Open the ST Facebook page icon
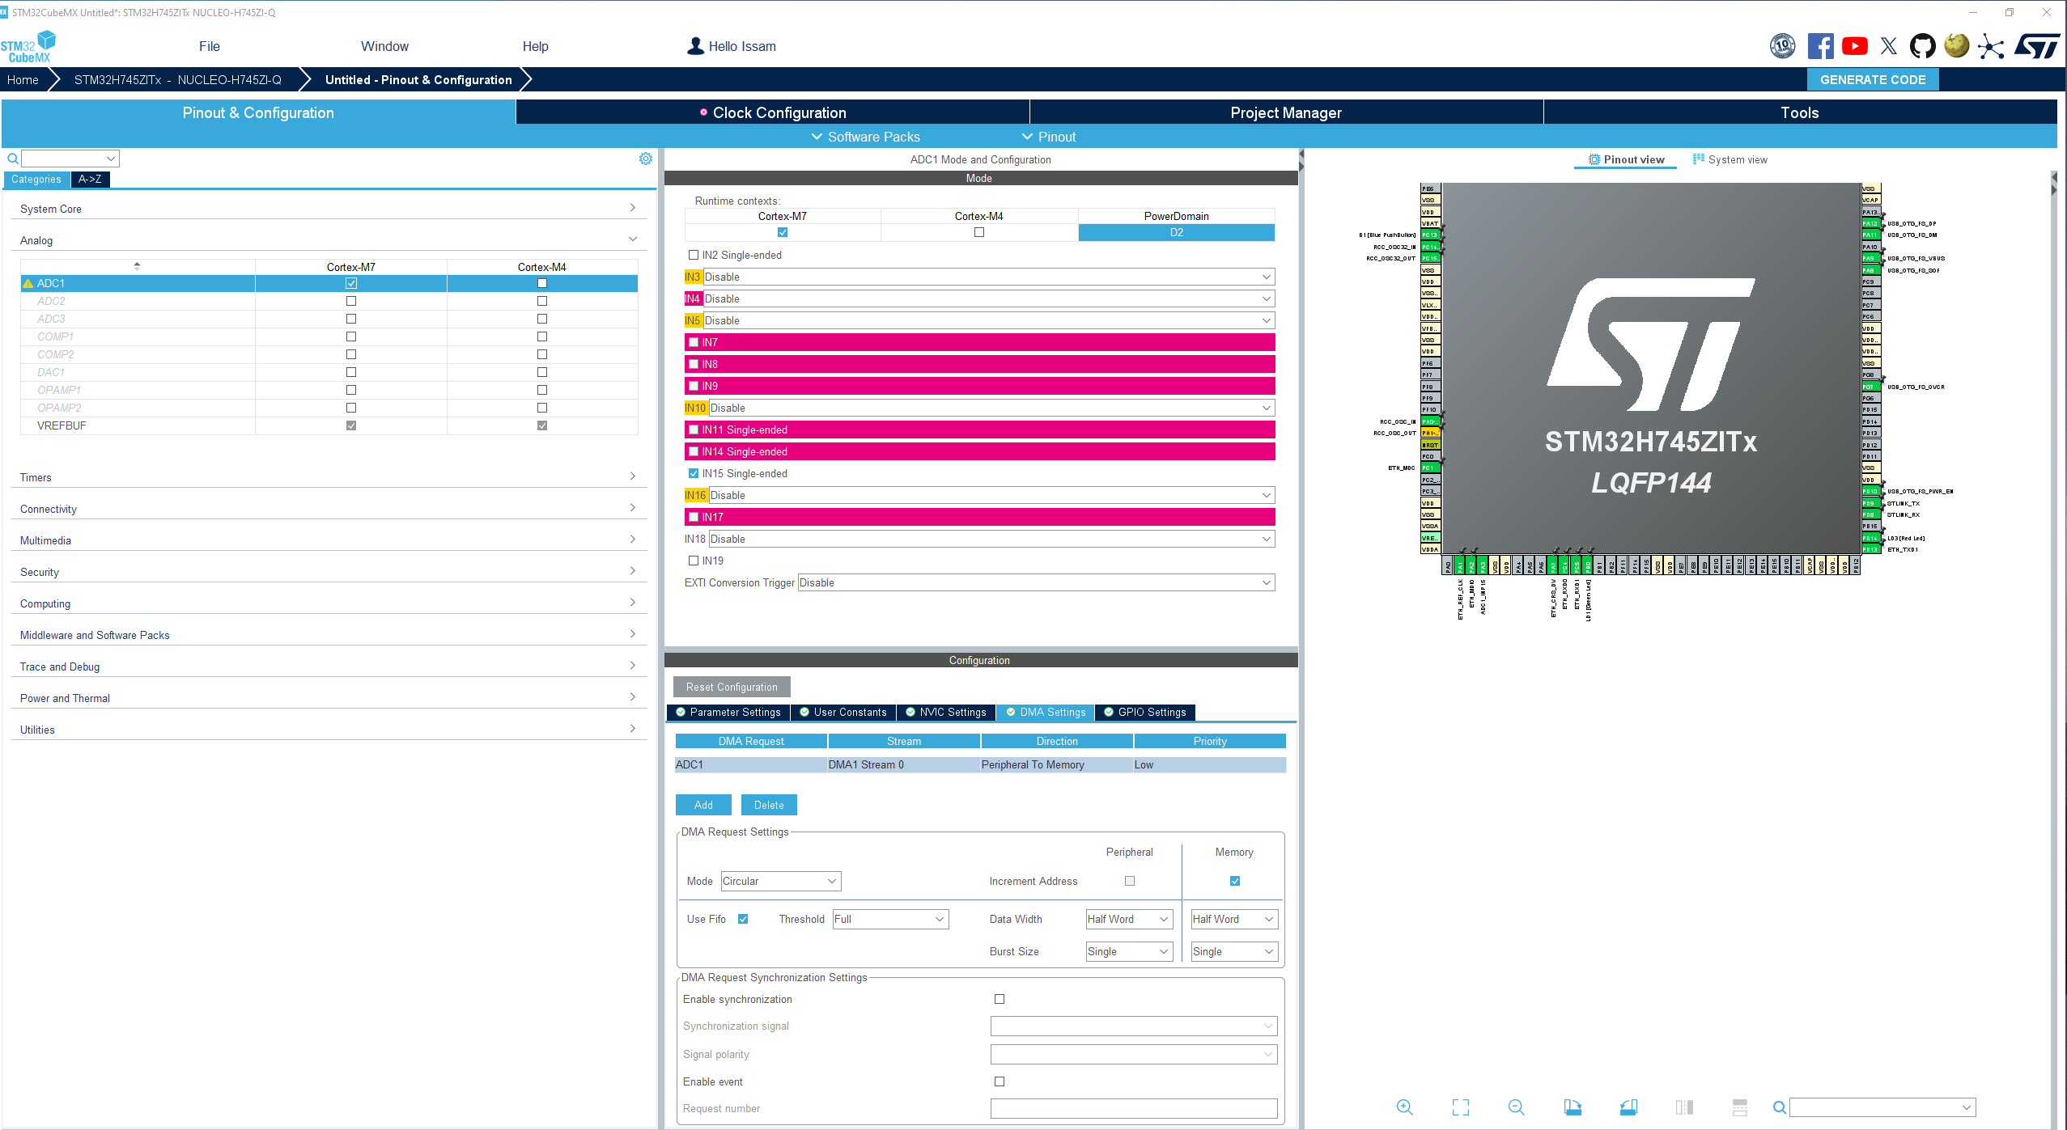Image resolution: width=2067 pixels, height=1130 pixels. tap(1820, 46)
